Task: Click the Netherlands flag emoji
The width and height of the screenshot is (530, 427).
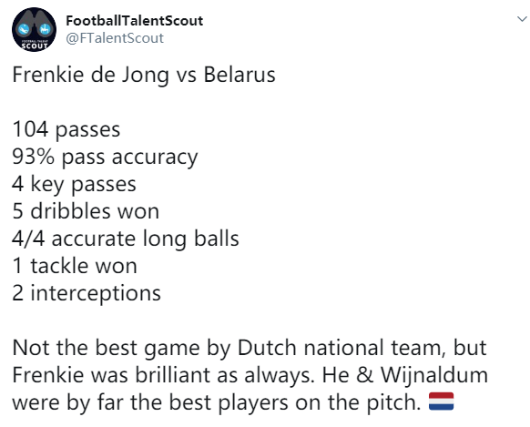Action: pyautogui.click(x=441, y=401)
